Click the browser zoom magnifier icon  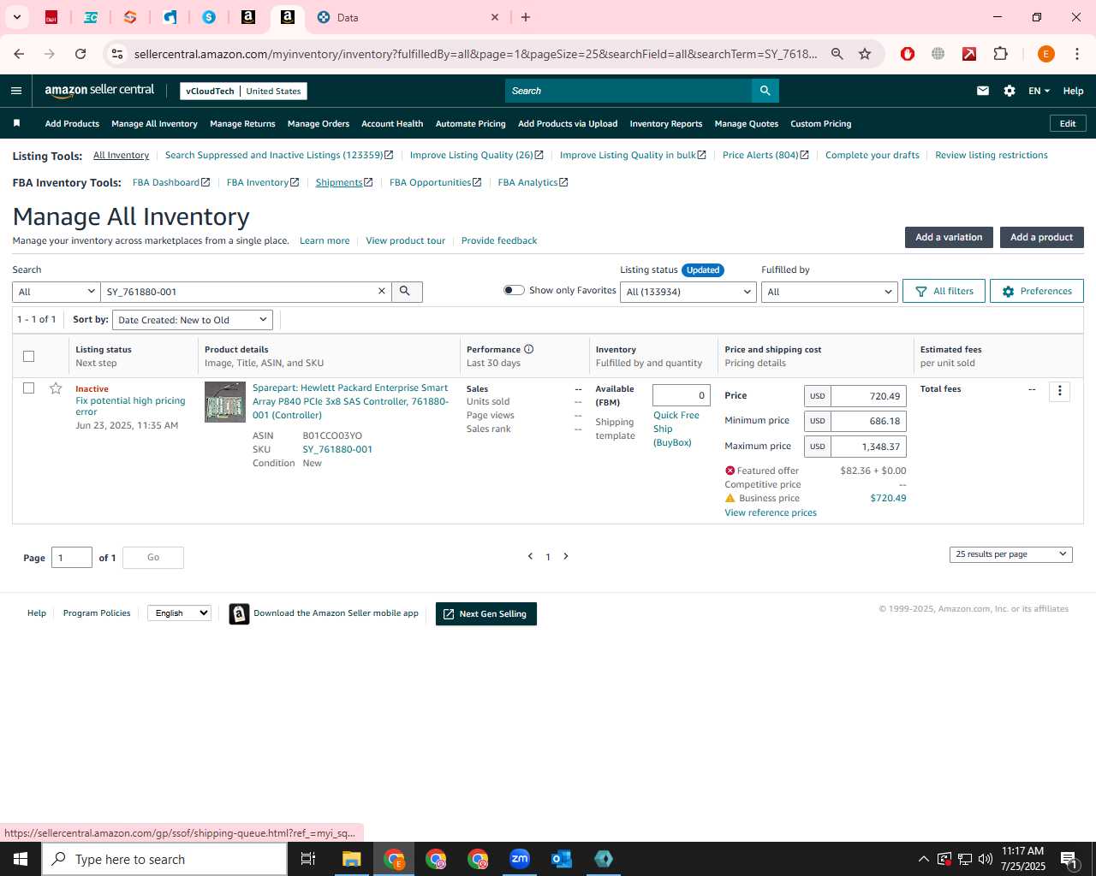click(x=837, y=54)
